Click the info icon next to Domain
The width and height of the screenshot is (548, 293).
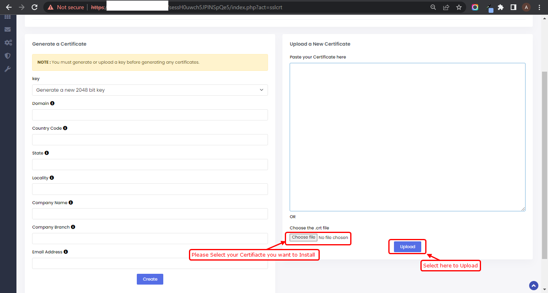pos(53,103)
